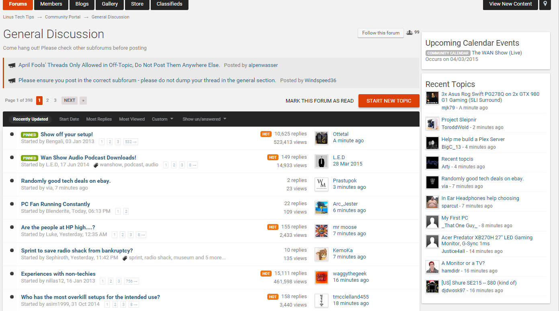
Task: Open the Gallery tab
Action: [x=110, y=4]
